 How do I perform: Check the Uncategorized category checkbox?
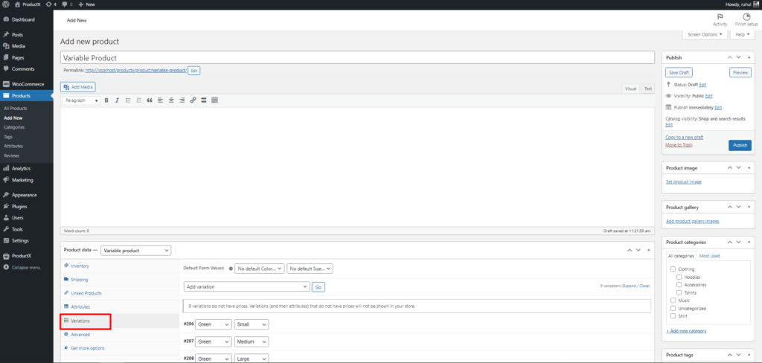coord(673,308)
